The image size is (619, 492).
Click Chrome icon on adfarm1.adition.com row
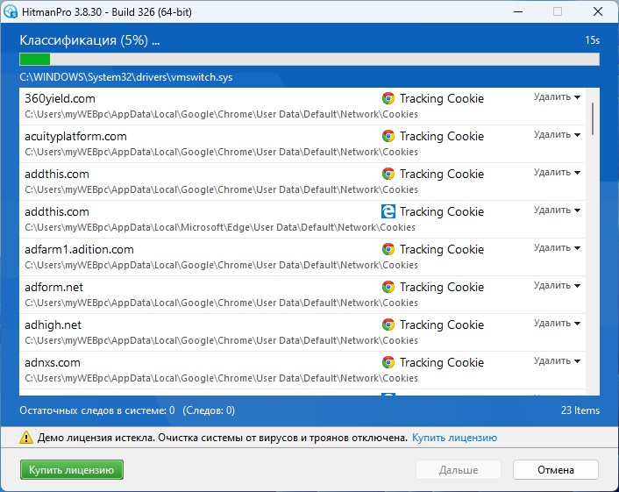click(388, 249)
